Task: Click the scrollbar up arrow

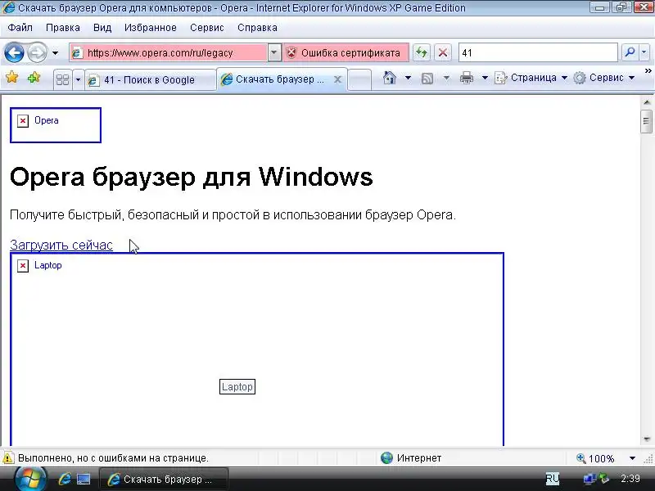Action: pyautogui.click(x=647, y=101)
